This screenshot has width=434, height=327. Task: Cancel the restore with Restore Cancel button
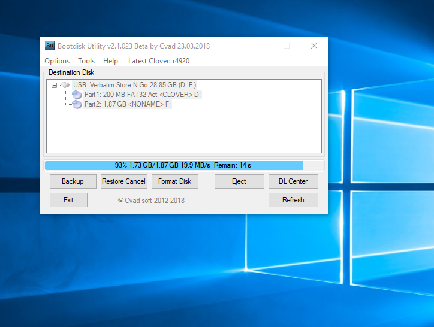123,181
